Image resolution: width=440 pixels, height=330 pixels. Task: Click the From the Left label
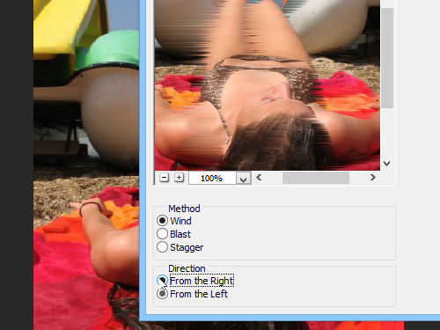[x=199, y=294]
